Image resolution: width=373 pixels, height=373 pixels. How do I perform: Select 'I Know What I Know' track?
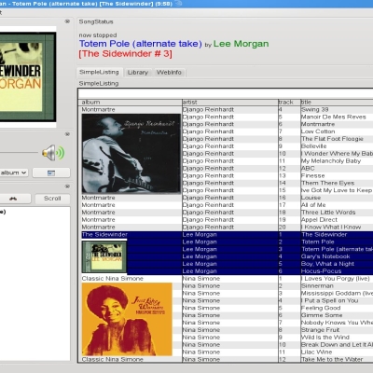click(x=331, y=228)
